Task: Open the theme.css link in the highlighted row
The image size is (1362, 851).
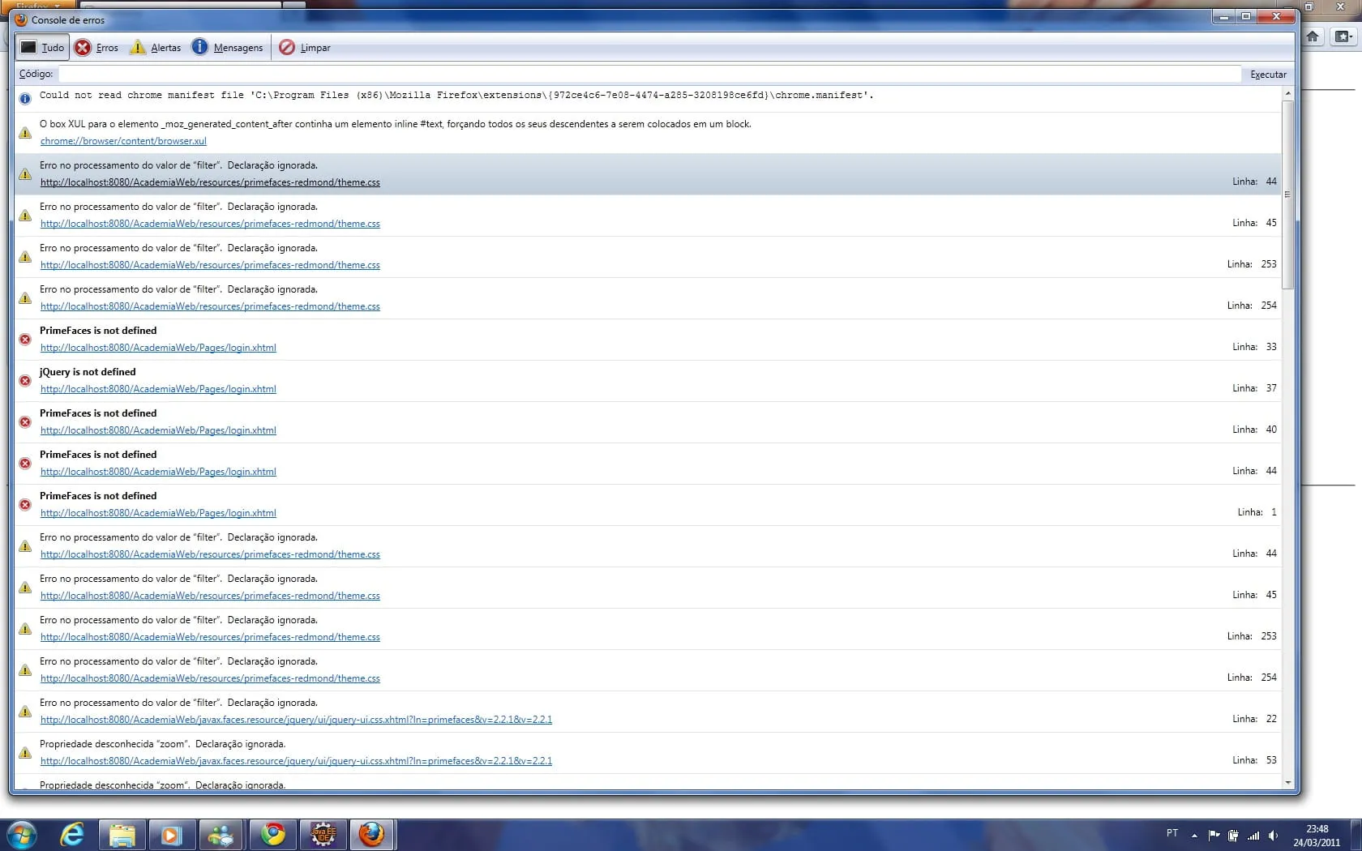Action: click(210, 182)
